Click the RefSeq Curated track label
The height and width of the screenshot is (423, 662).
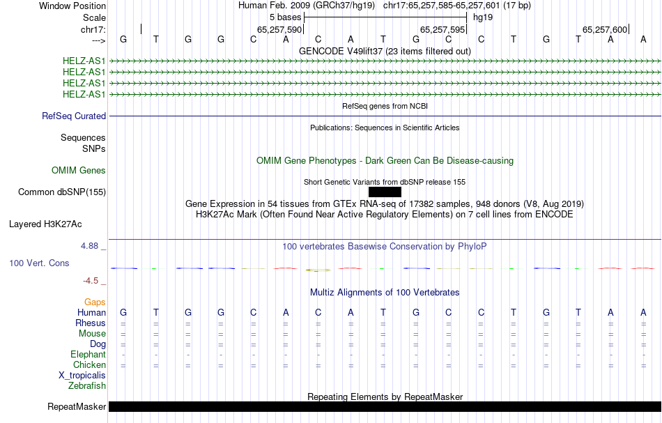(73, 116)
